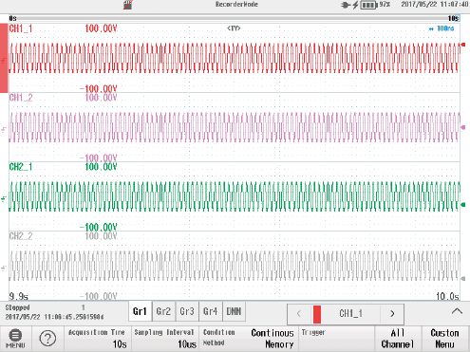Select the pink CH1_2 zero-position marker on the right

coord(463,127)
